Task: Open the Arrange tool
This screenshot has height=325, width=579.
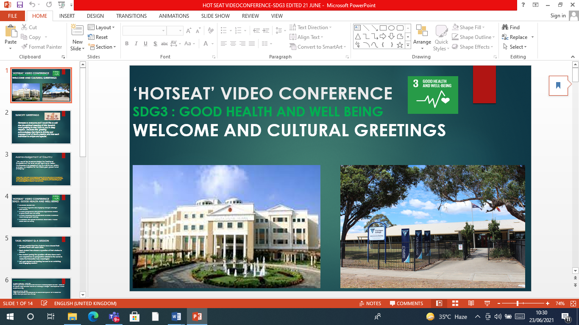Action: (422, 37)
